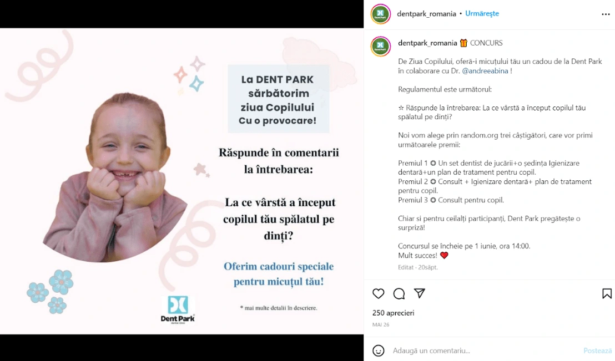Share post using paper plane icon
The image size is (615, 361).
(419, 293)
